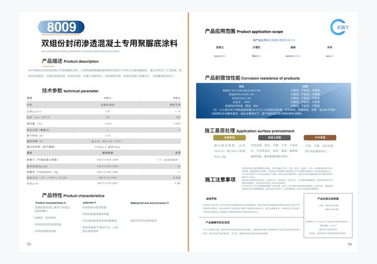The height and width of the screenshot is (264, 377).
Task: Click the dark gray concrete surface label
Action: (275, 138)
